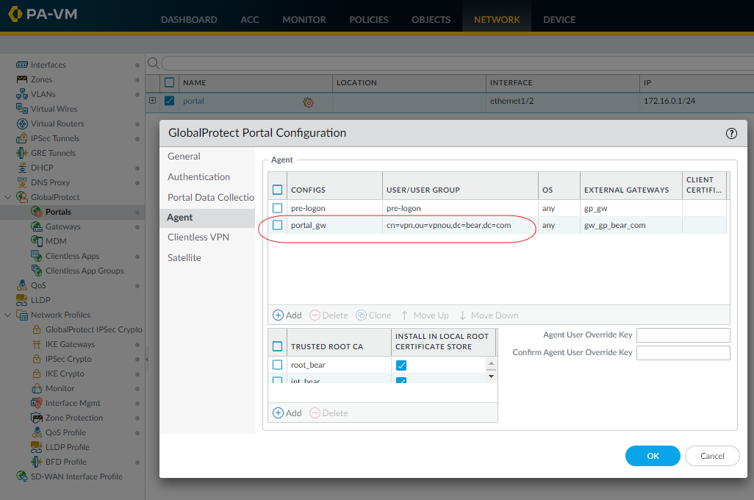Click the IPSec Tunnels sidebar icon
This screenshot has height=500, width=754.
coord(22,138)
